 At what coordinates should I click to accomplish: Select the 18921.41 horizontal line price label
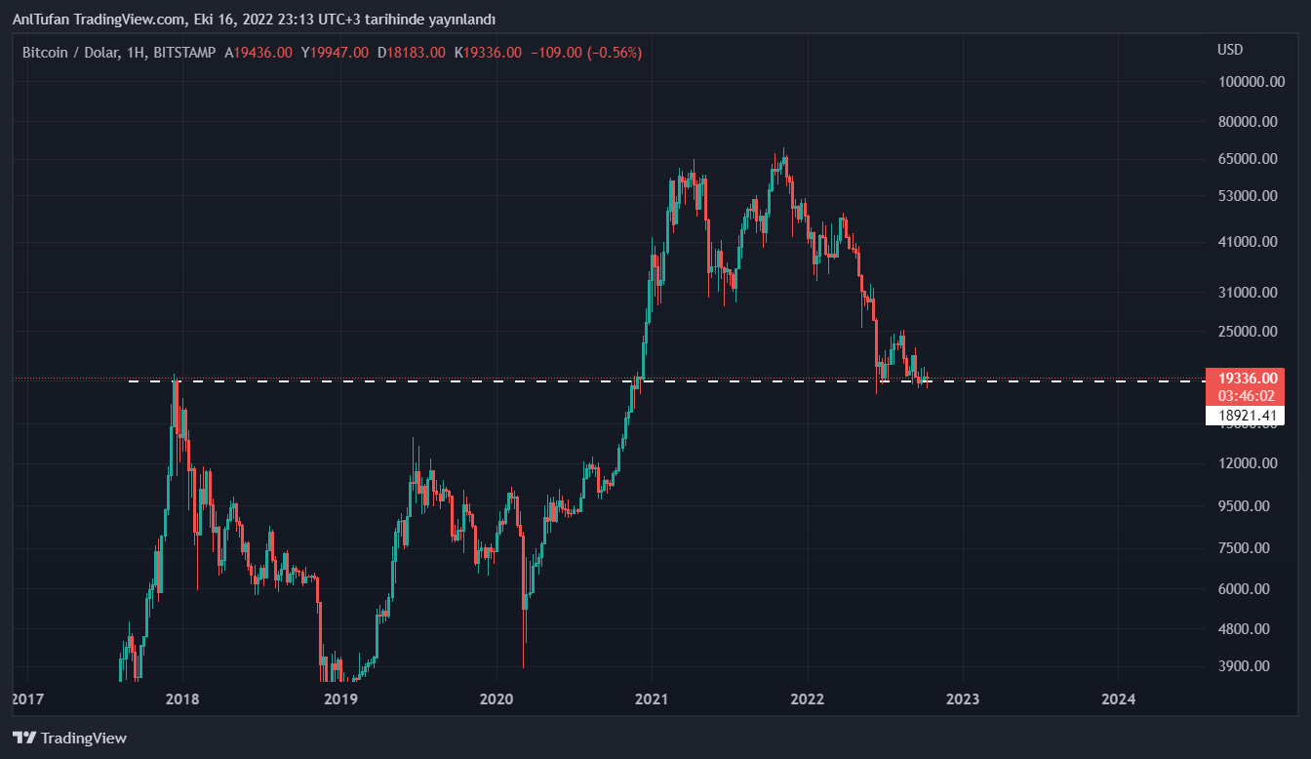pos(1244,417)
